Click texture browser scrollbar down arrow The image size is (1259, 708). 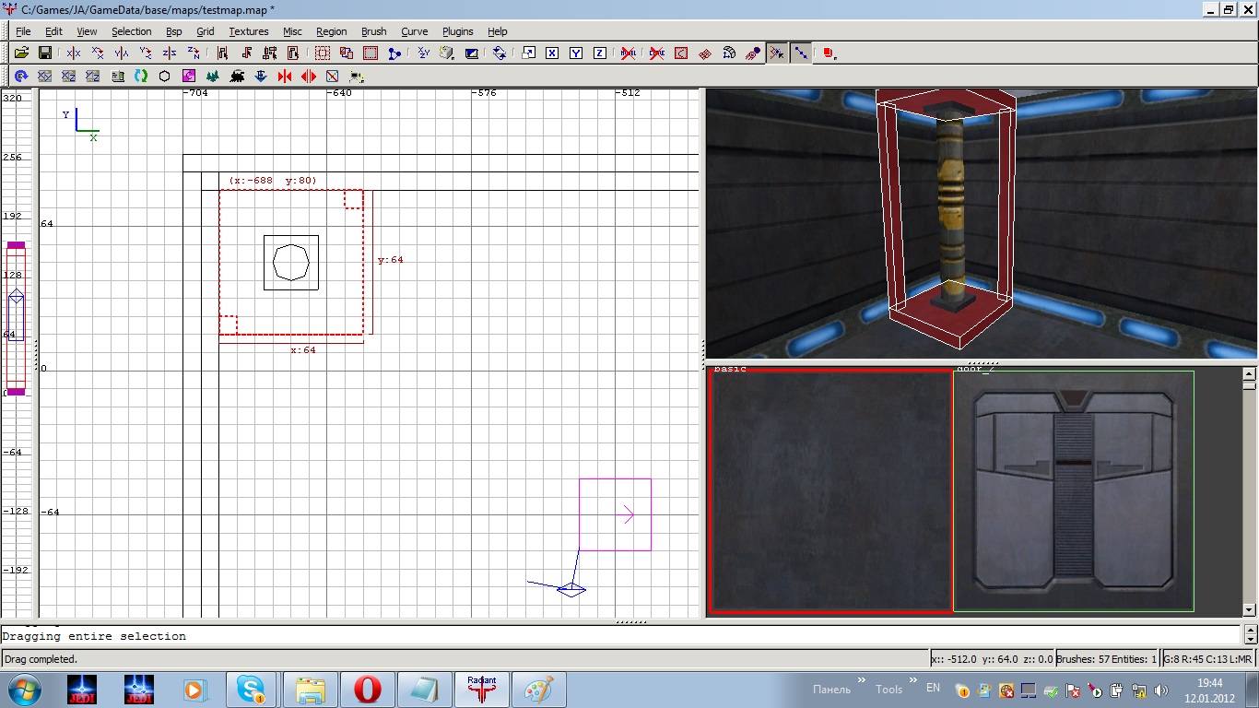point(1250,609)
